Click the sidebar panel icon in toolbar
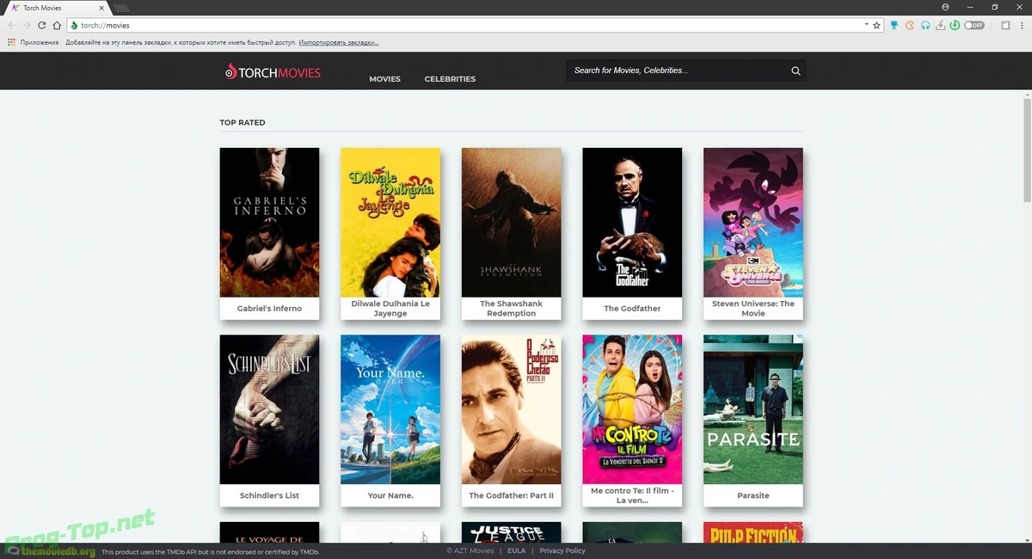Screen dimensions: 1032x559 coord(1005,26)
